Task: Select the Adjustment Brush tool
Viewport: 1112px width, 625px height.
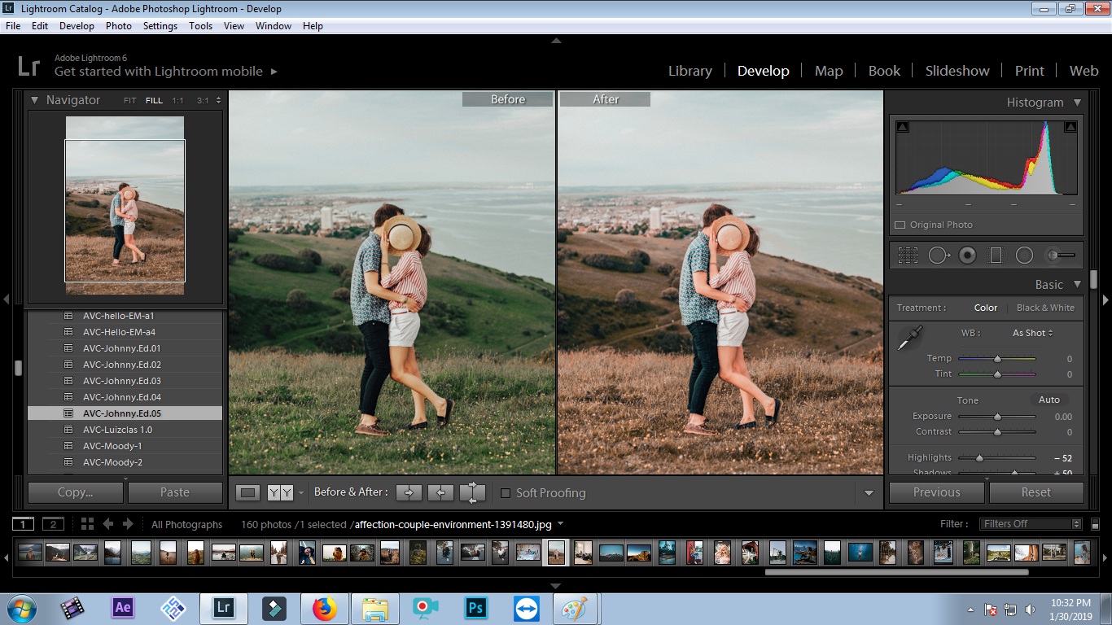Action: coord(1060,256)
